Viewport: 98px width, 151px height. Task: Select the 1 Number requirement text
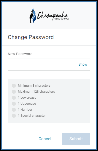point(25,110)
